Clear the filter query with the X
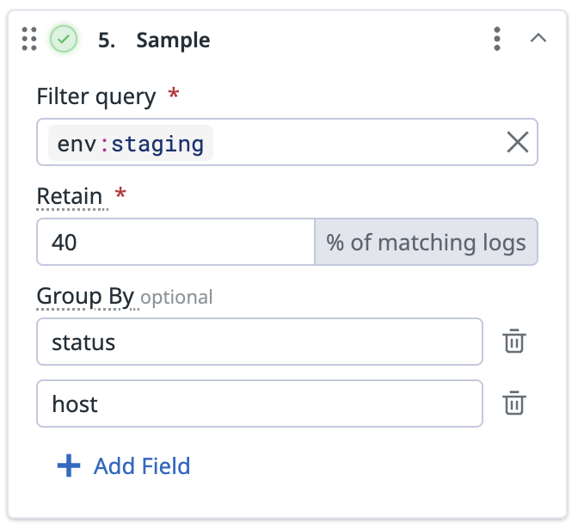 tap(518, 142)
